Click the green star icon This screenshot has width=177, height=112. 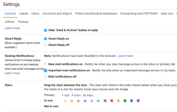click(x=98, y=101)
